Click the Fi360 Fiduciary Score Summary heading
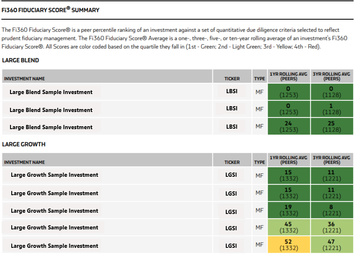Screen dimensions: 355x257 (x=51, y=10)
